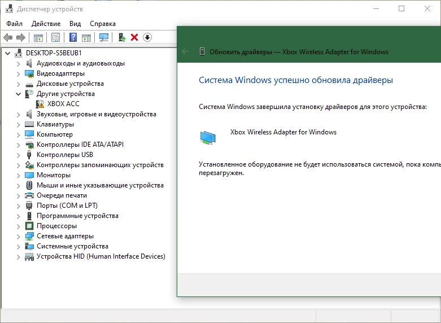
Task: Open the Файл menu
Action: (14, 24)
